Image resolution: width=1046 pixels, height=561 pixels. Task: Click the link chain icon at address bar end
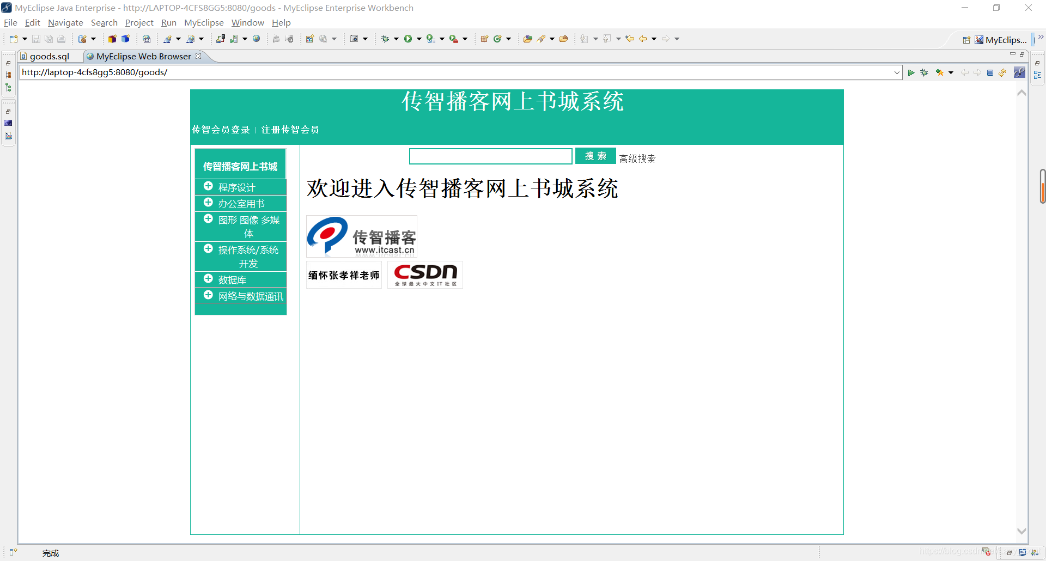tap(1019, 72)
